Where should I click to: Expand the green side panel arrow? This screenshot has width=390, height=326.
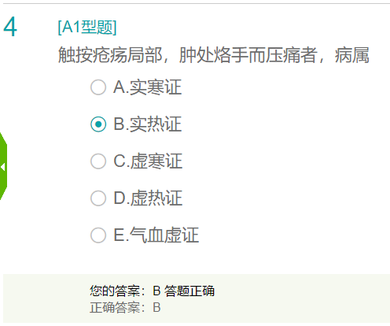(3, 167)
